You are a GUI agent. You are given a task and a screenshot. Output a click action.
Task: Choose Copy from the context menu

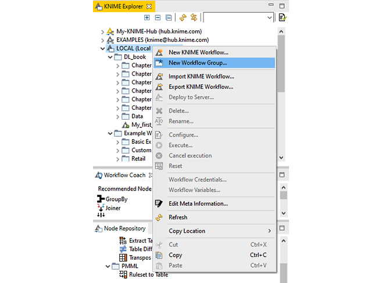(215, 255)
